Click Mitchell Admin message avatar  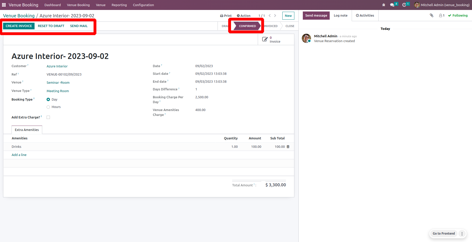tap(306, 38)
